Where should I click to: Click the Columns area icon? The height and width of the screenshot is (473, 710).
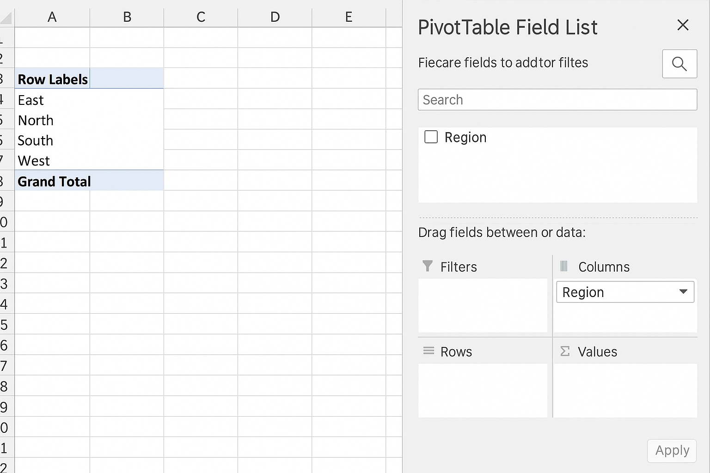pyautogui.click(x=564, y=266)
